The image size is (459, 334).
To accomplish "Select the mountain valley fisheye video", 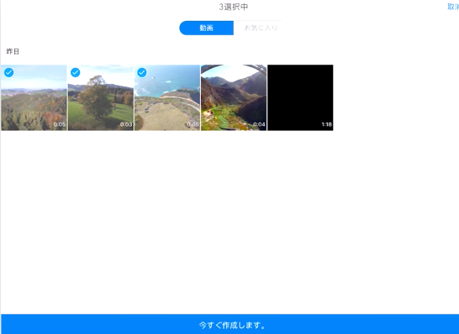I will point(234,97).
